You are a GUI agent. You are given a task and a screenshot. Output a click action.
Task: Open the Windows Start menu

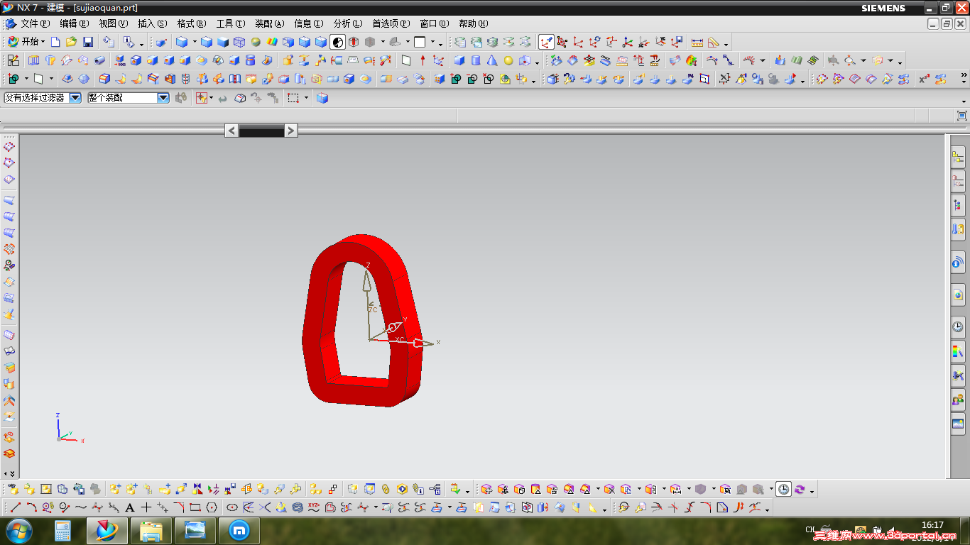tap(18, 531)
